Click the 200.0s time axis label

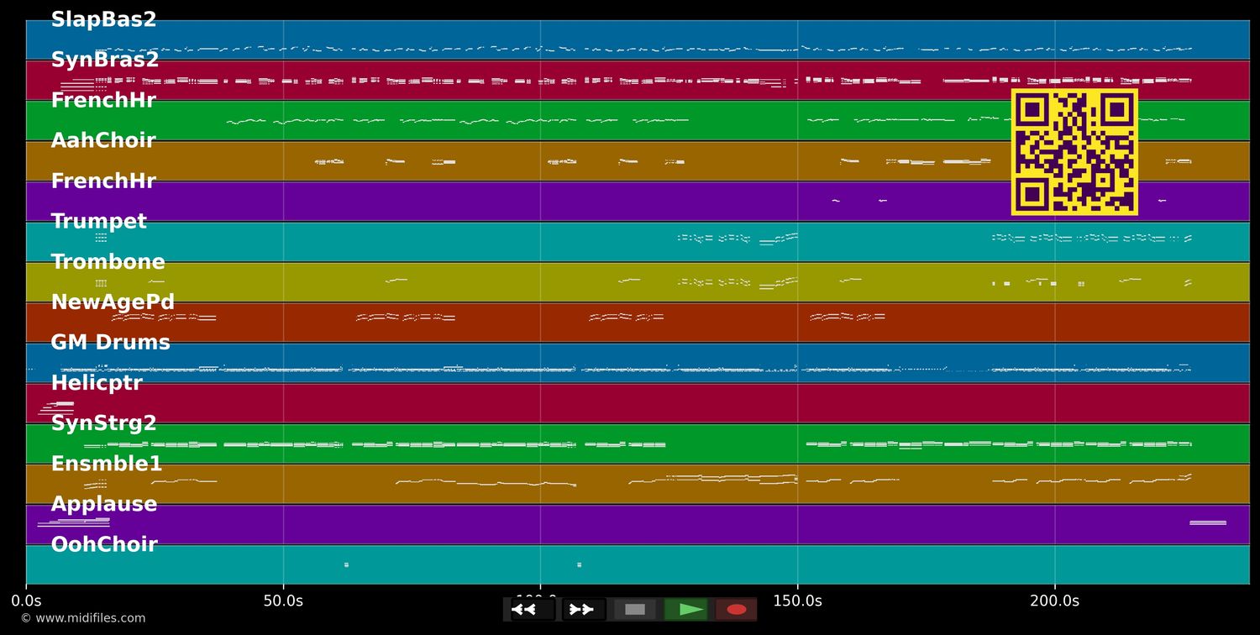point(1054,601)
